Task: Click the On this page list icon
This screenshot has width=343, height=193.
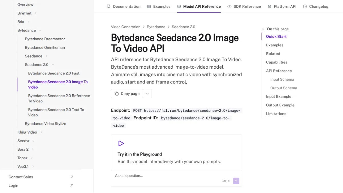Action: tap(263, 29)
